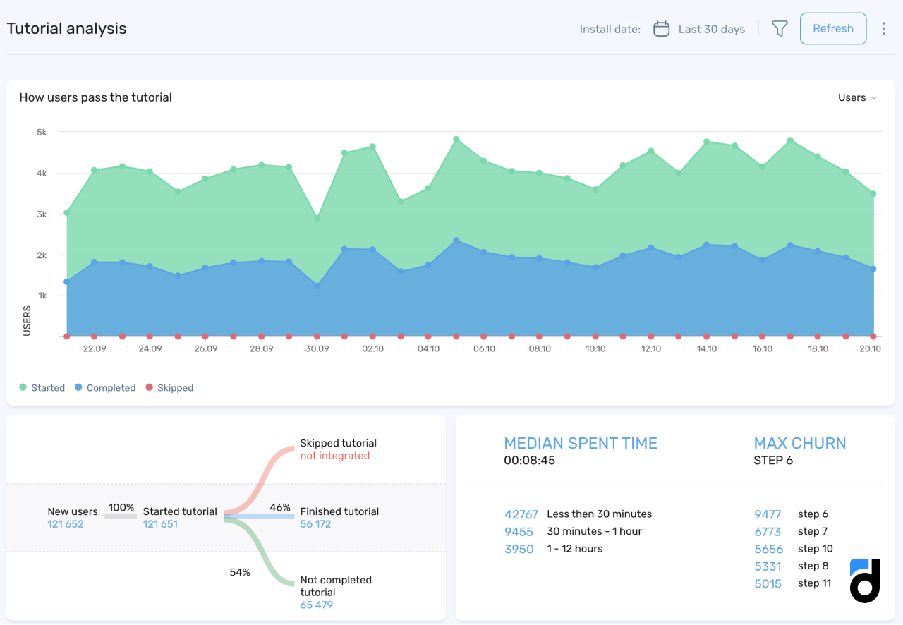
Task: Click the red Skipped data point at 30.09
Action: coord(317,336)
